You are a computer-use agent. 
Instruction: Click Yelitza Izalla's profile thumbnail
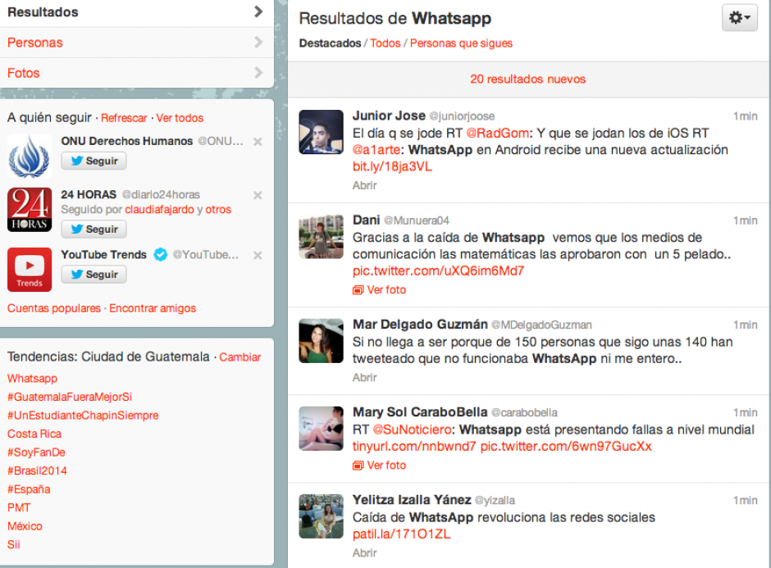(x=321, y=516)
